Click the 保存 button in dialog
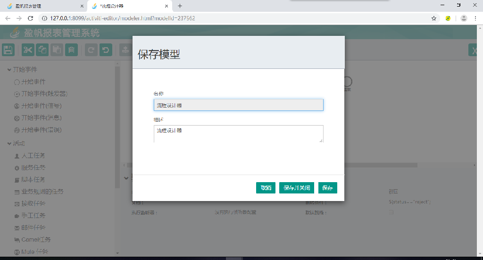The width and height of the screenshot is (483, 260). (x=327, y=188)
